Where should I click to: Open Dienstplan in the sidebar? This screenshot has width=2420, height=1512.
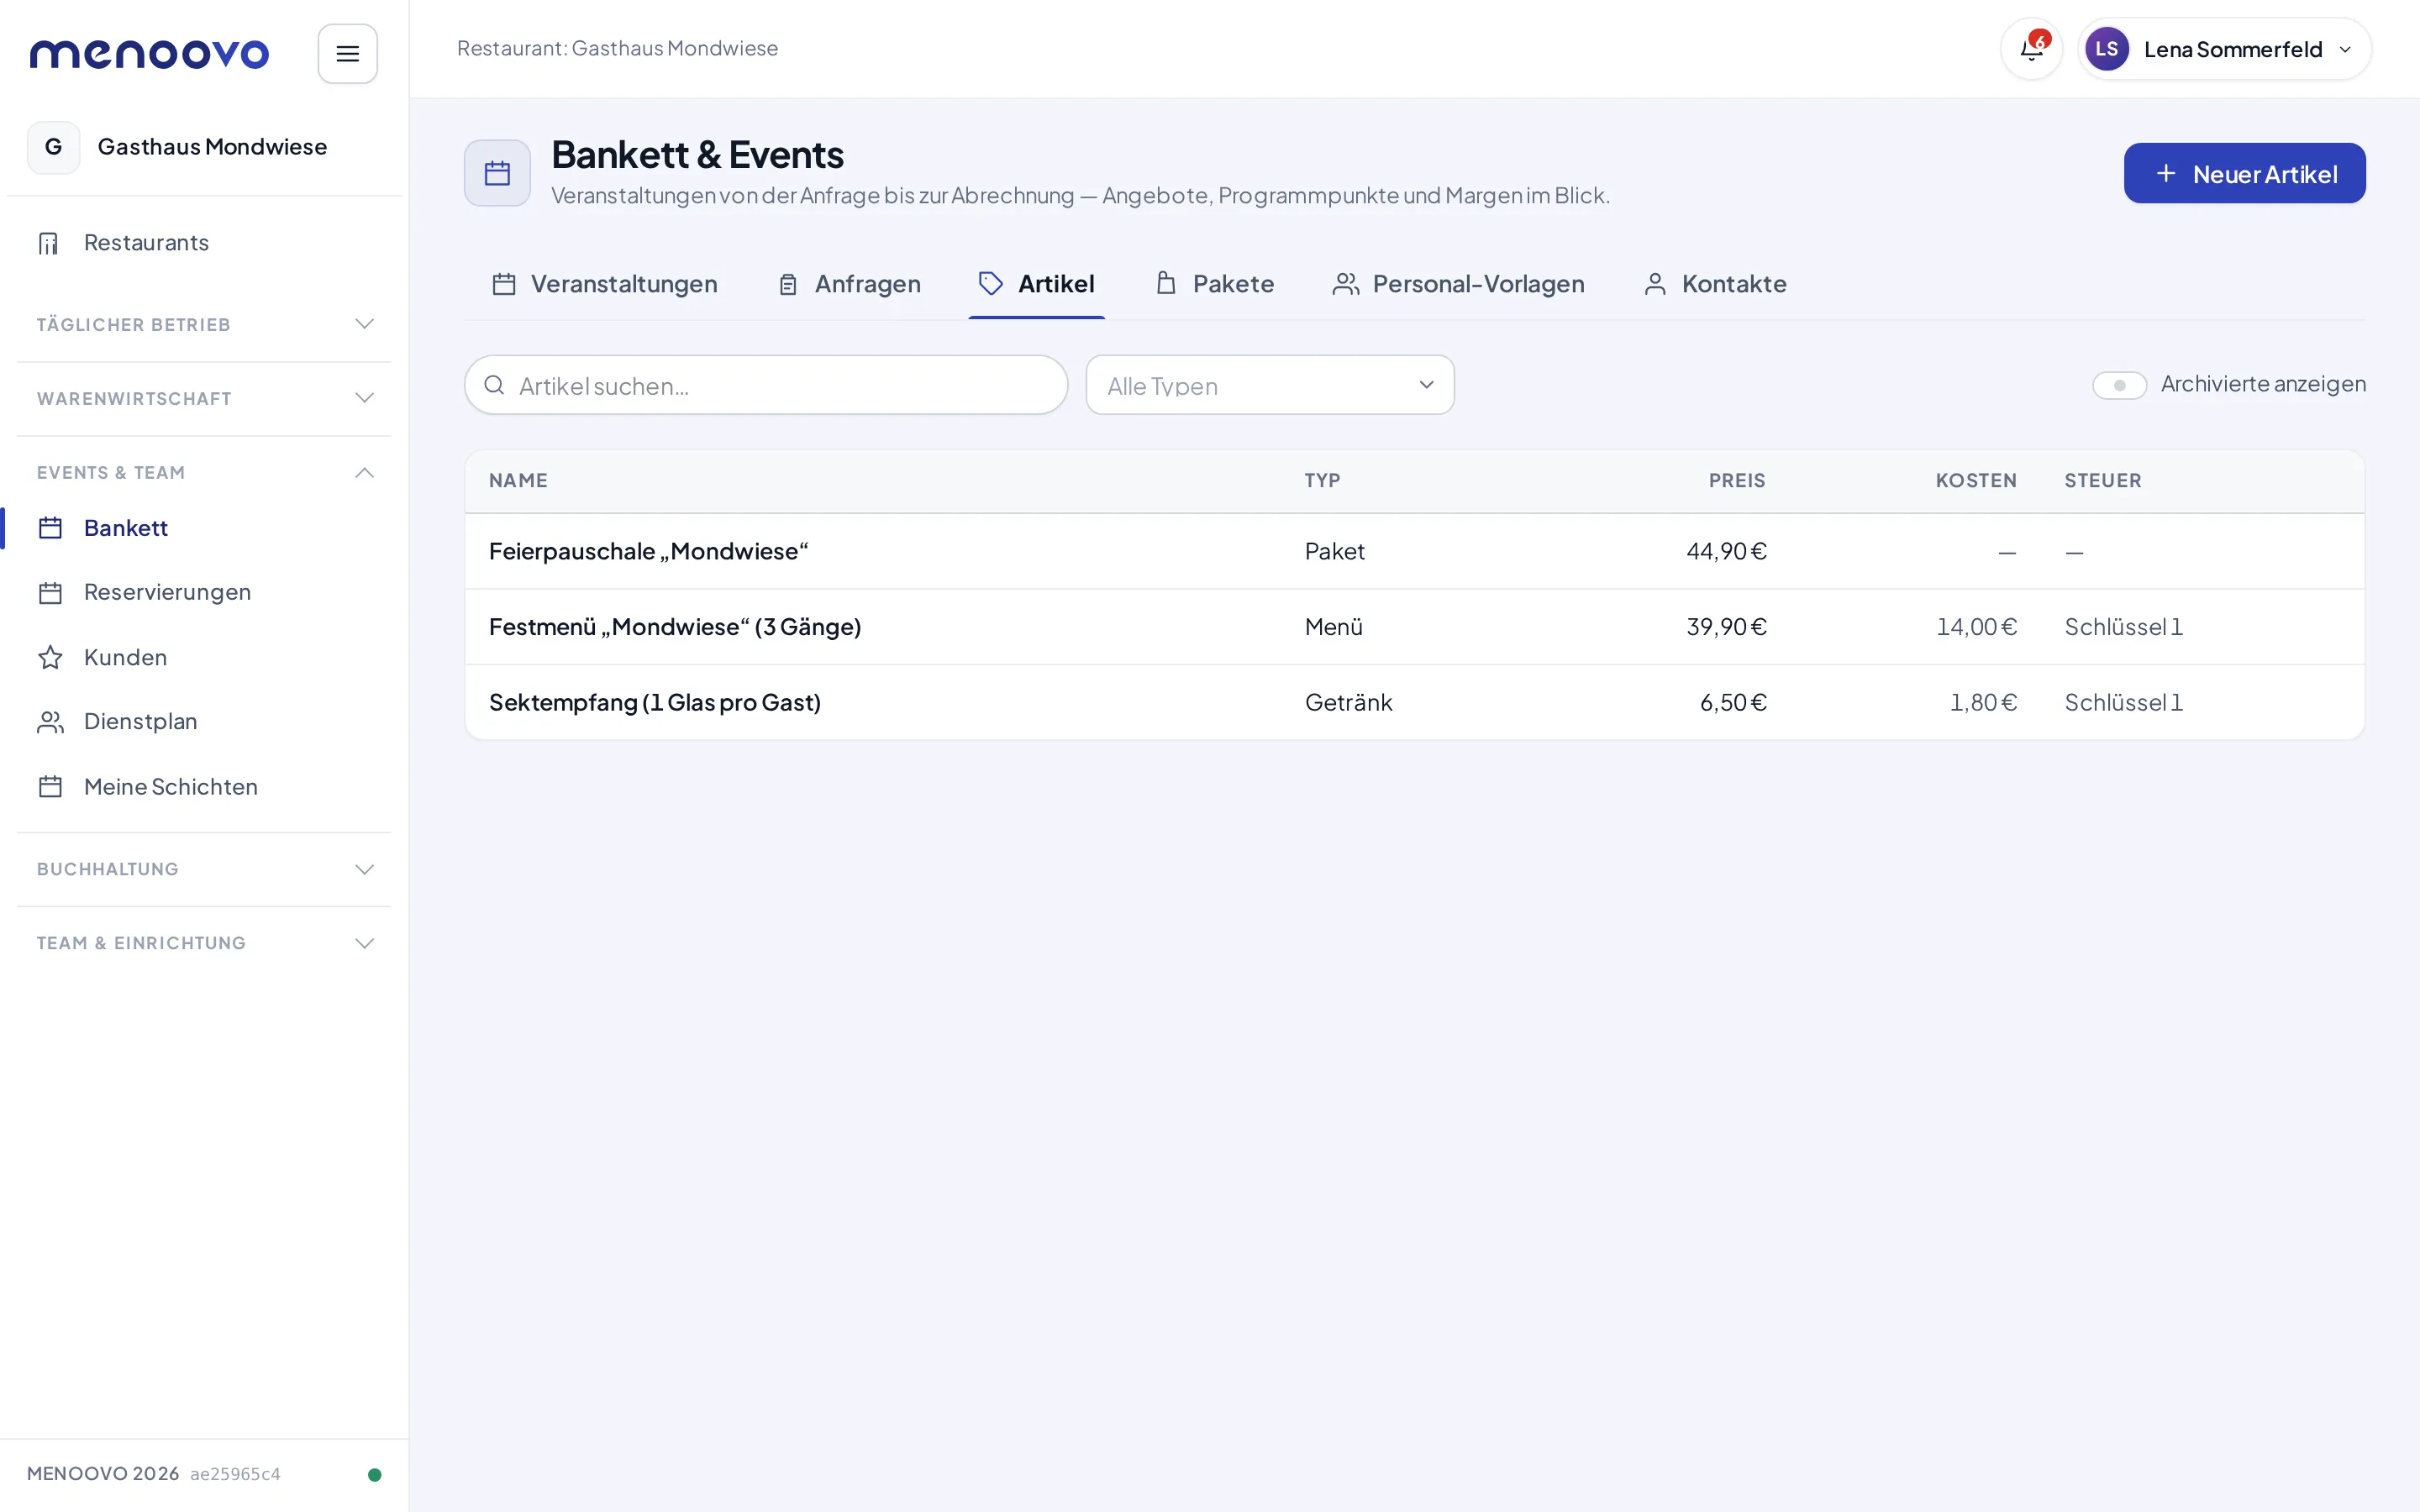tap(204, 722)
